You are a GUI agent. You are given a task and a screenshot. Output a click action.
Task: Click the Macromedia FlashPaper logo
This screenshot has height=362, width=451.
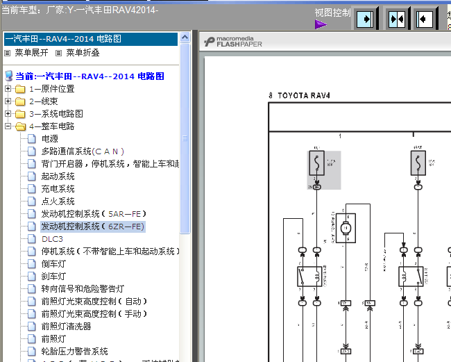click(x=233, y=42)
